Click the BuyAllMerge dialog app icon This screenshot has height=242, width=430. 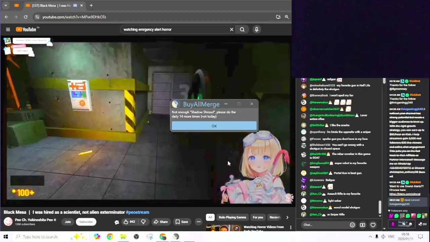click(176, 104)
